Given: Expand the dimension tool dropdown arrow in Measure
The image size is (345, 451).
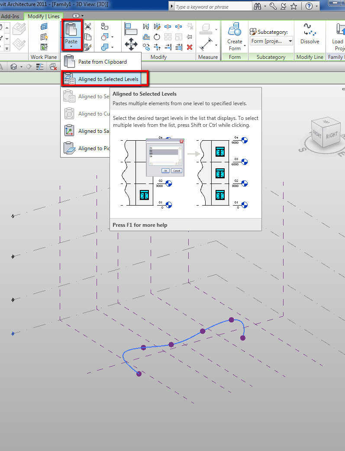Looking at the screenshot, I should [216, 45].
